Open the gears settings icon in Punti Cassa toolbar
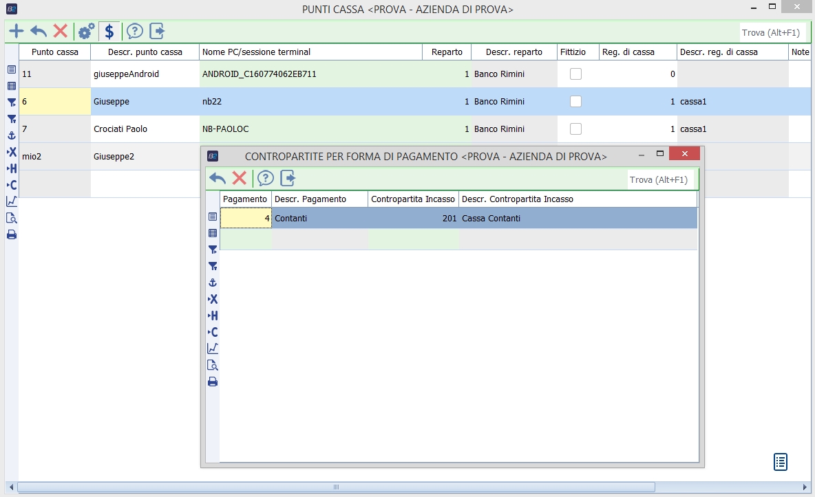The image size is (815, 497). click(x=86, y=31)
